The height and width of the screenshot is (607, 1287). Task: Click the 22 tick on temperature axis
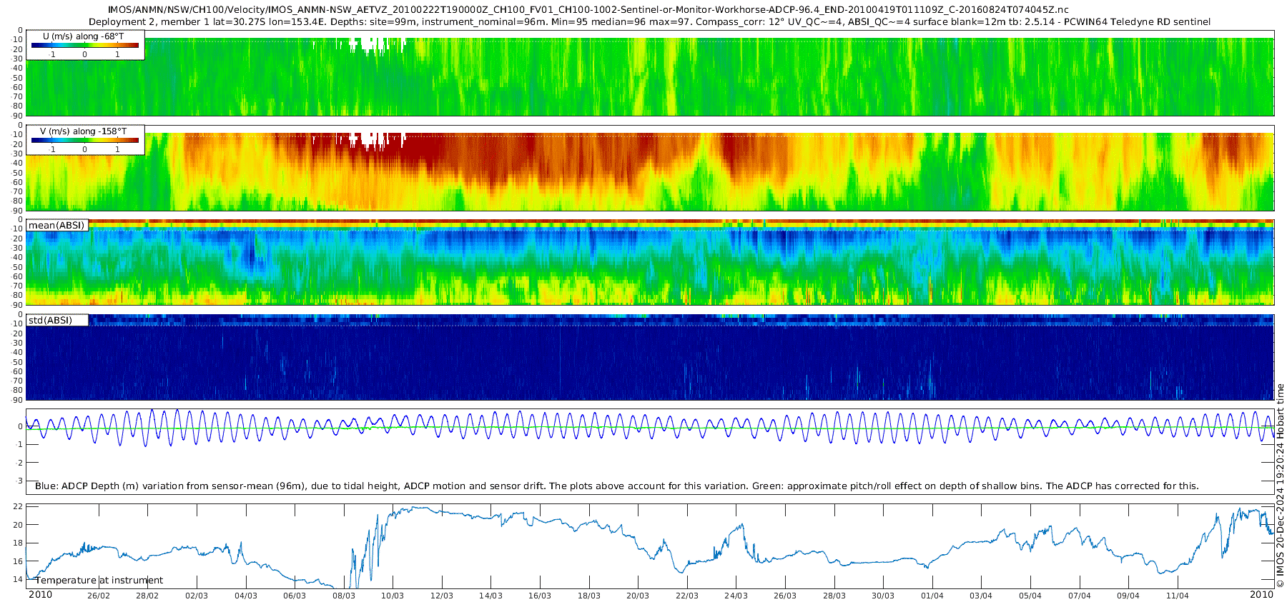point(19,506)
